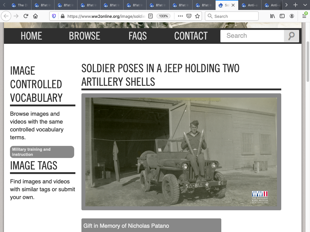Click the browser back button
This screenshot has height=232, width=310.
point(7,16)
